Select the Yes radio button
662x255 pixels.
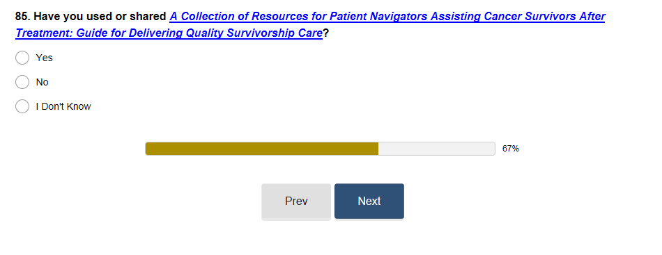click(x=22, y=58)
